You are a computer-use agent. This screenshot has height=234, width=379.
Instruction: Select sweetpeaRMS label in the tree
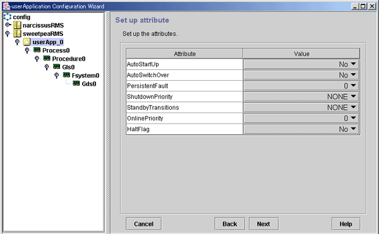pos(43,34)
